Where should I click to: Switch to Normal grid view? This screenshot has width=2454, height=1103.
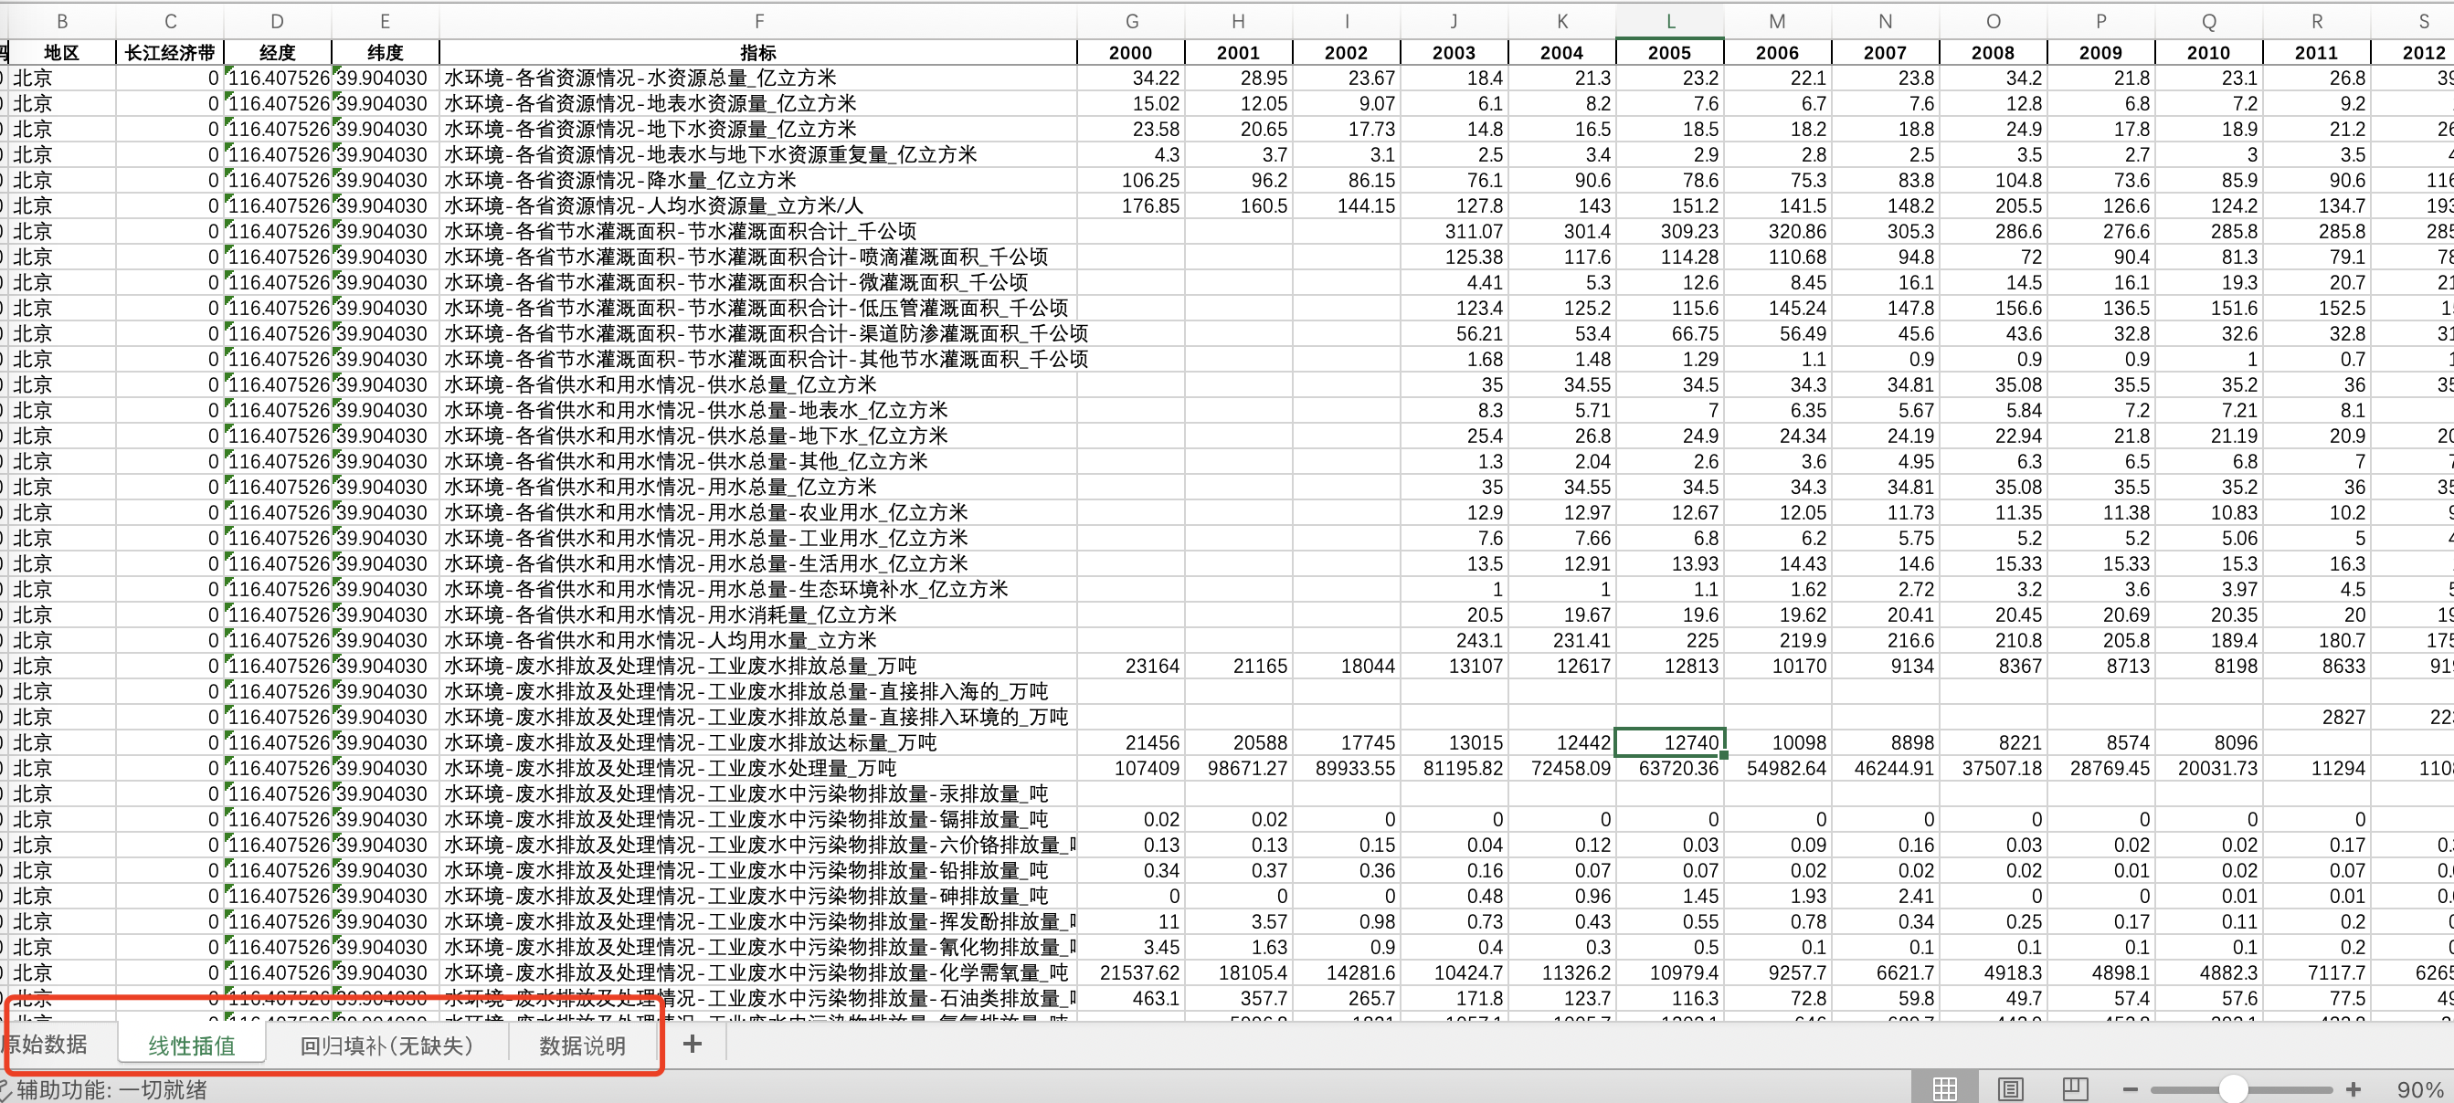(1944, 1088)
